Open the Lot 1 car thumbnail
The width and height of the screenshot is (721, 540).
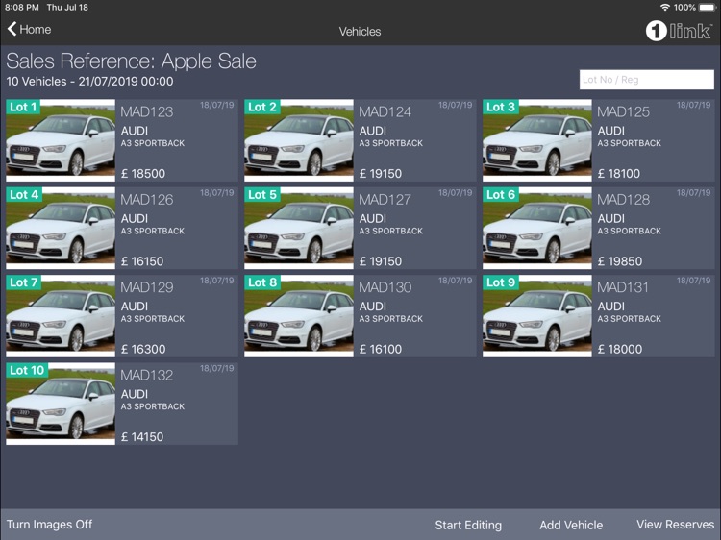pyautogui.click(x=61, y=140)
